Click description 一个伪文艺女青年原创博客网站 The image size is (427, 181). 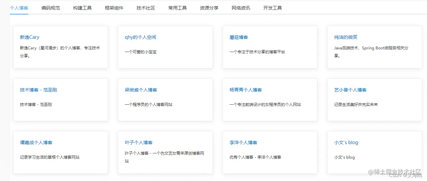click(x=164, y=157)
